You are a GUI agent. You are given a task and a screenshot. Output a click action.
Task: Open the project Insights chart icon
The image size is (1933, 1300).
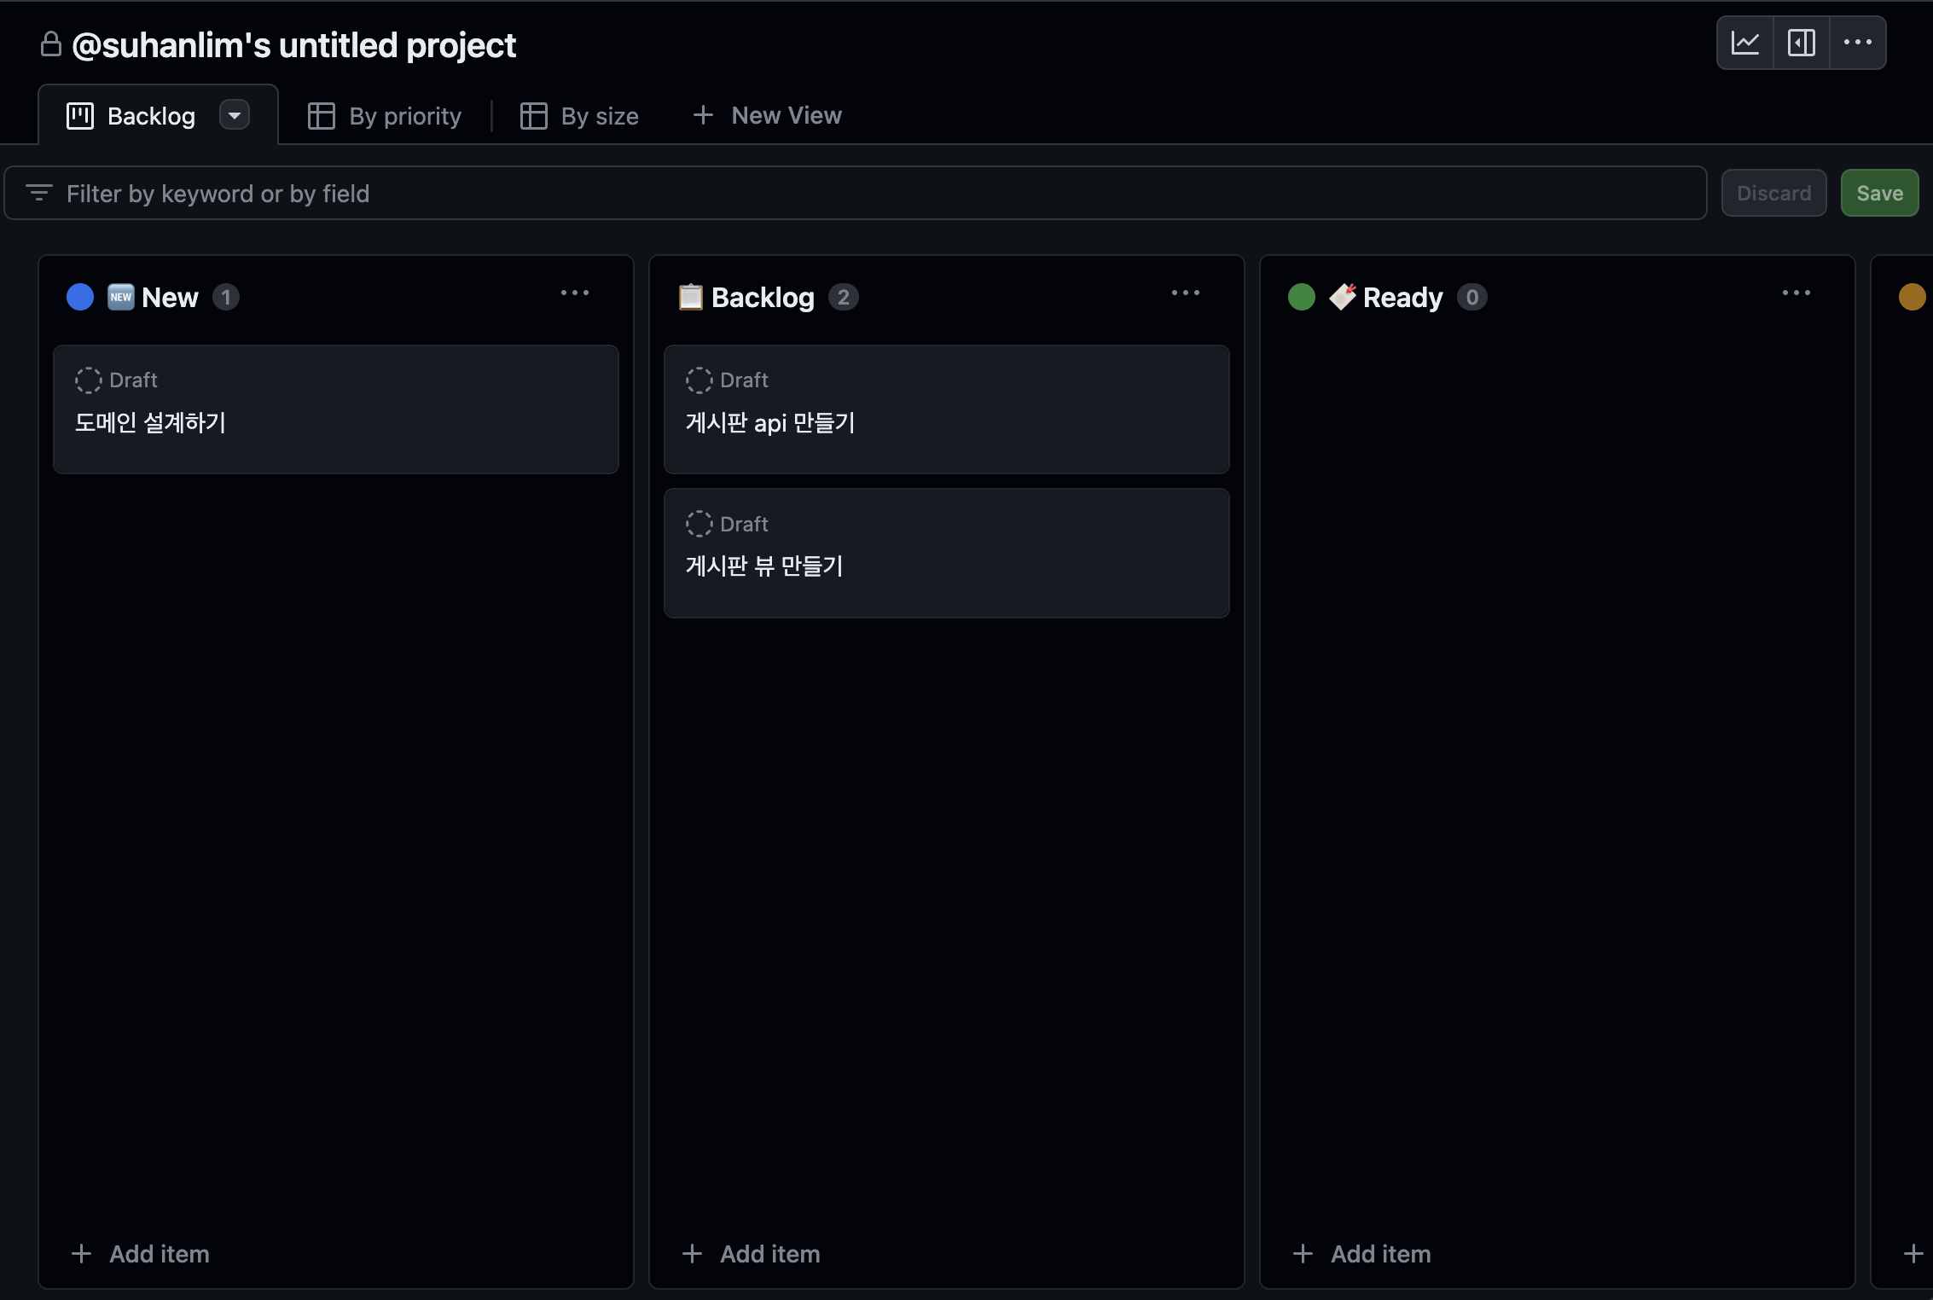point(1744,43)
